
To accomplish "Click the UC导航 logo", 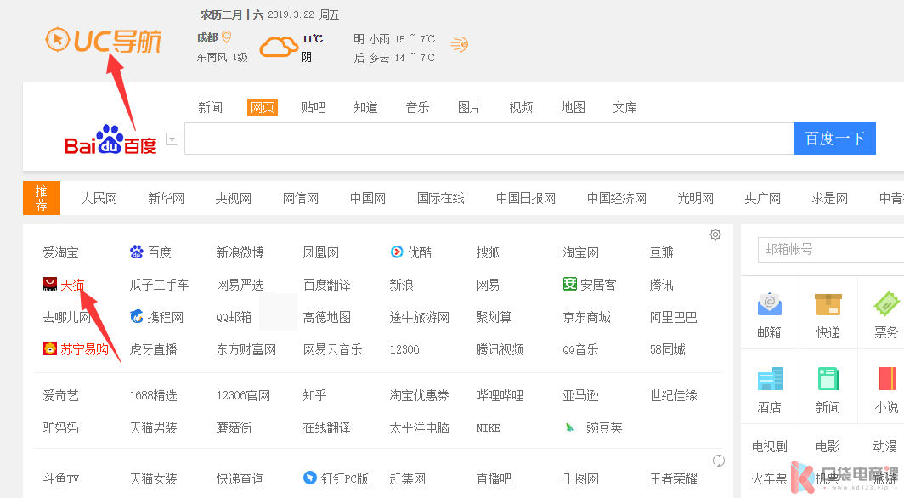I will pos(103,40).
